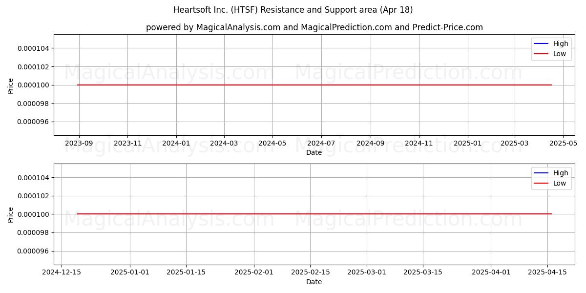Click the '2023-11' x-axis label
Screen dimensions: 586x293
(x=127, y=144)
